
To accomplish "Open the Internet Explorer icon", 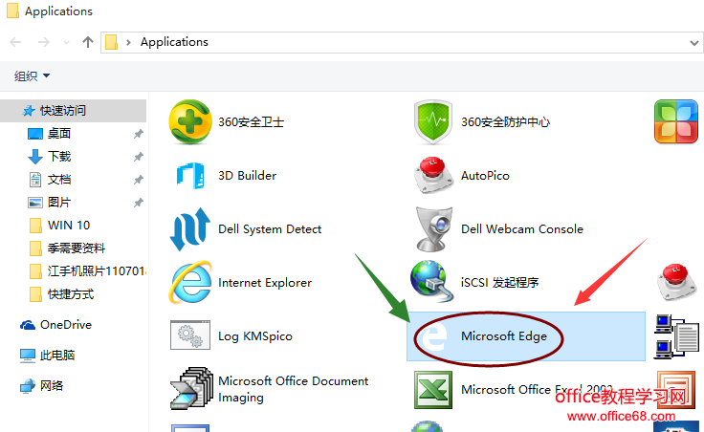I will tap(190, 282).
